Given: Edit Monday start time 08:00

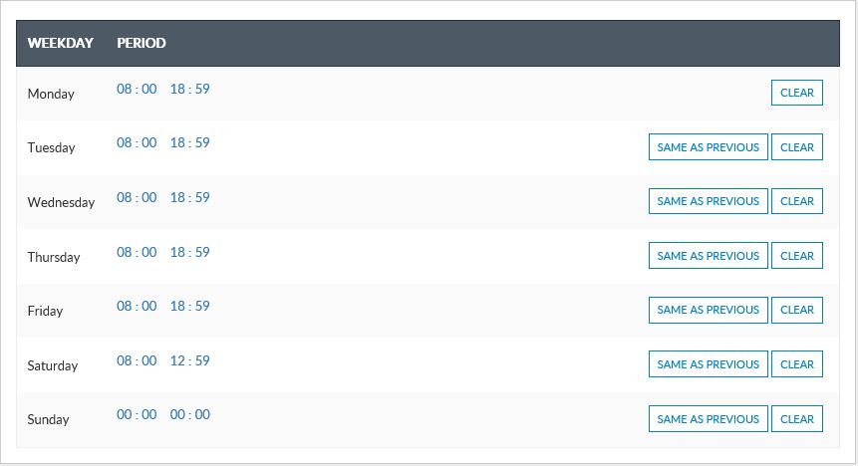Looking at the screenshot, I should click(137, 89).
